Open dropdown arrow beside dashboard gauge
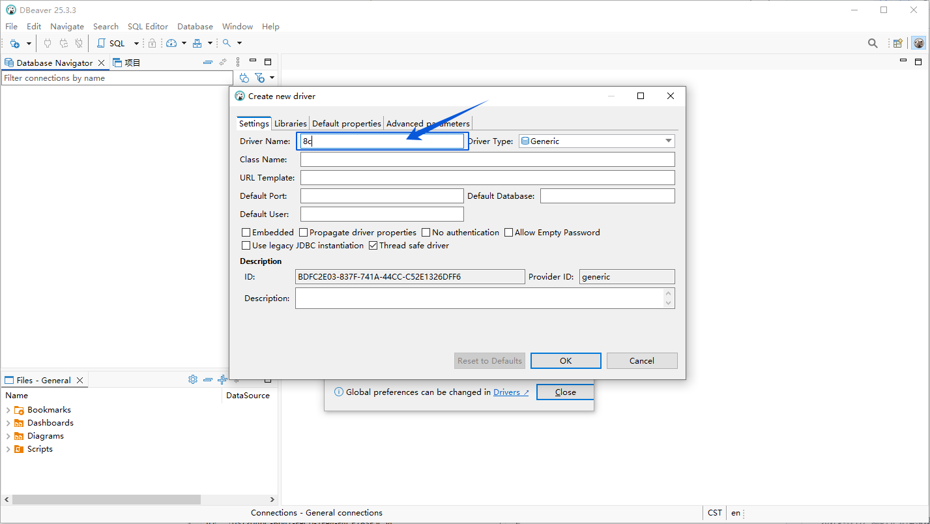Screen dimensions: 930x524 click(184, 44)
